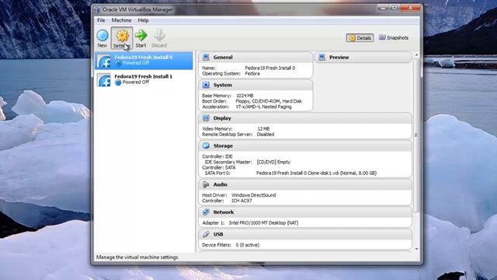Click Powered Off status icon of Install 1
This screenshot has width=497, height=280.
coord(118,82)
